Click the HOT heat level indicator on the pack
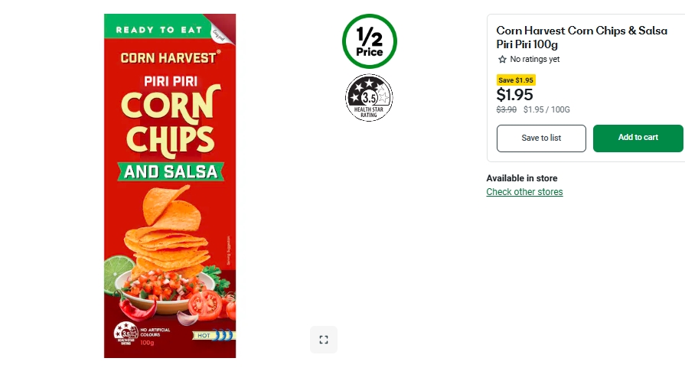The height and width of the screenshot is (381, 685). pyautogui.click(x=213, y=335)
